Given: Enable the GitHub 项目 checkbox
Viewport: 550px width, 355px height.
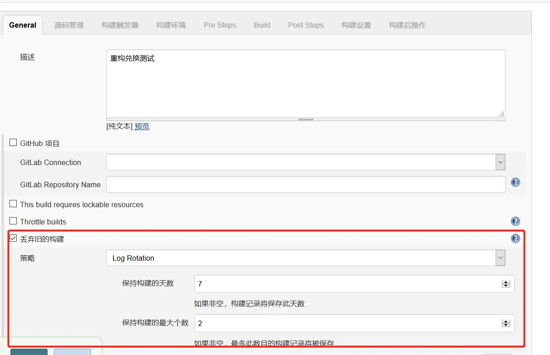Looking at the screenshot, I should (13, 143).
